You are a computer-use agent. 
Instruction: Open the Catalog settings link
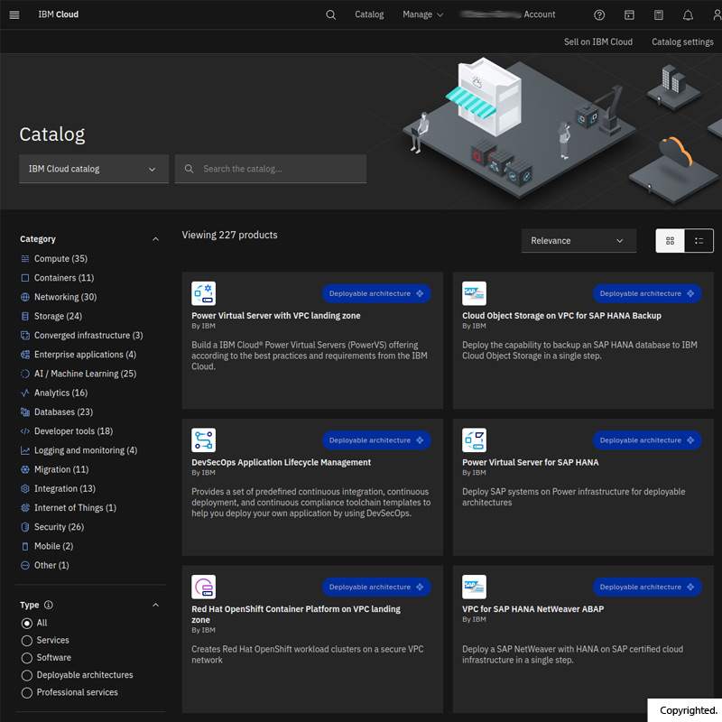coord(682,42)
